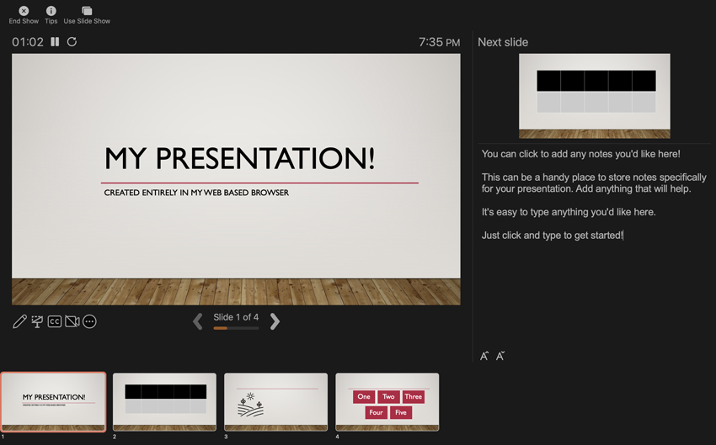Viewport: 716px width, 445px height.
Task: Click the End Show button
Action: (24, 15)
